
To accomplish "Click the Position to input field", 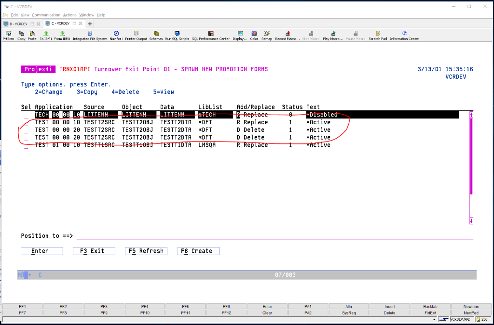I will [x=274, y=236].
